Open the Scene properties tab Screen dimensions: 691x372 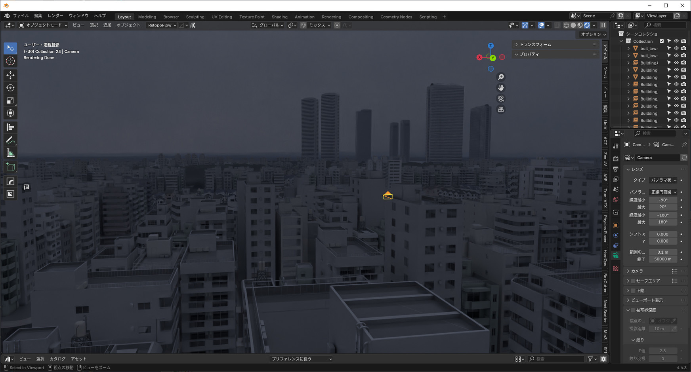click(616, 189)
